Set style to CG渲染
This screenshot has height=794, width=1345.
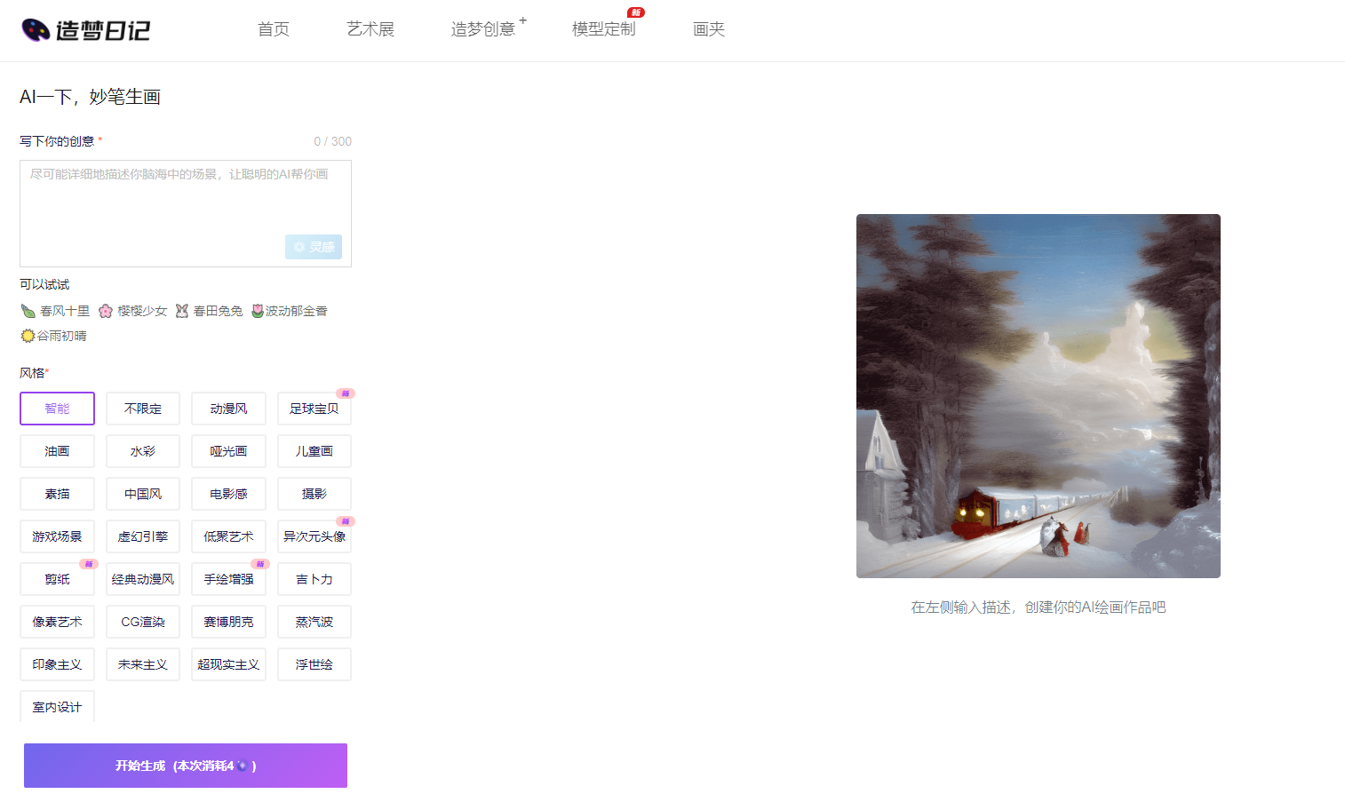pos(143,622)
